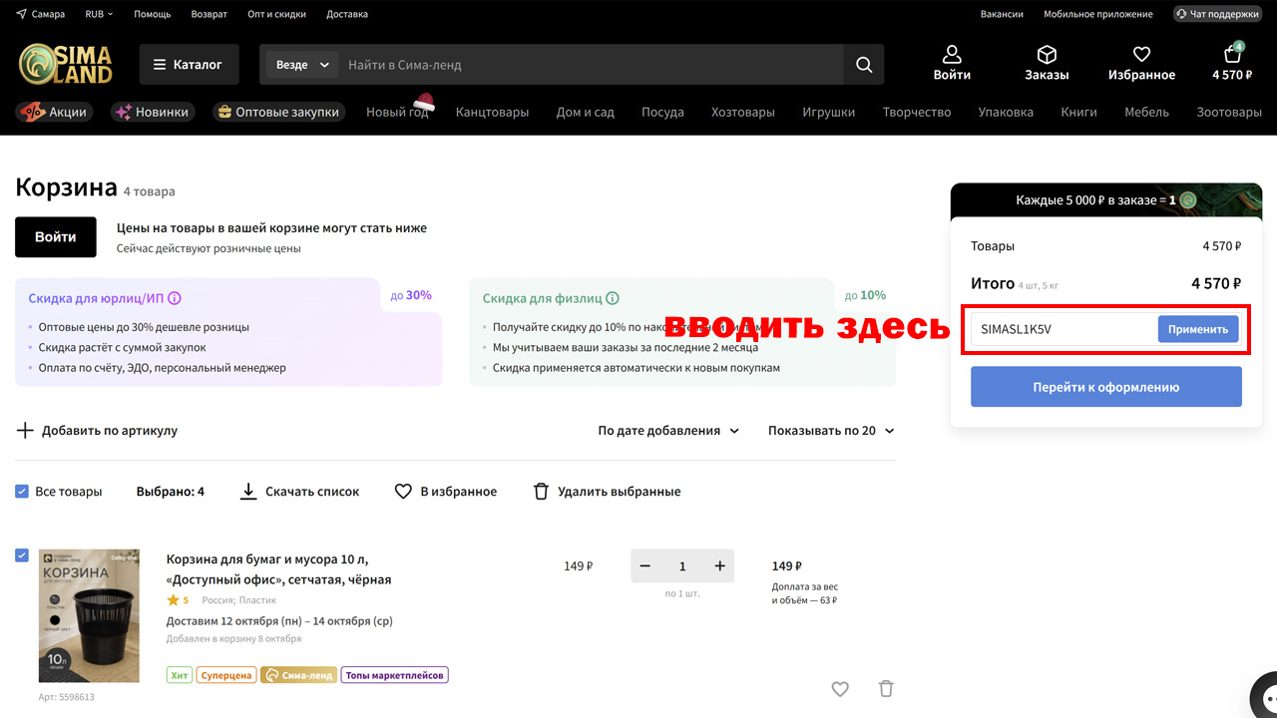Open the Помощь link
Screen dimensions: 1277x718
152,14
